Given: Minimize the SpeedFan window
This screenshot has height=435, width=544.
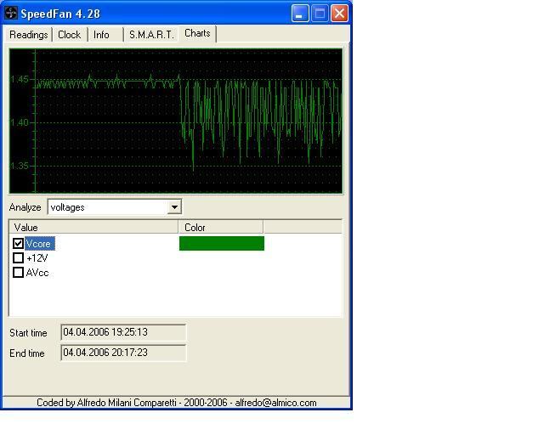Looking at the screenshot, I should tap(300, 14).
